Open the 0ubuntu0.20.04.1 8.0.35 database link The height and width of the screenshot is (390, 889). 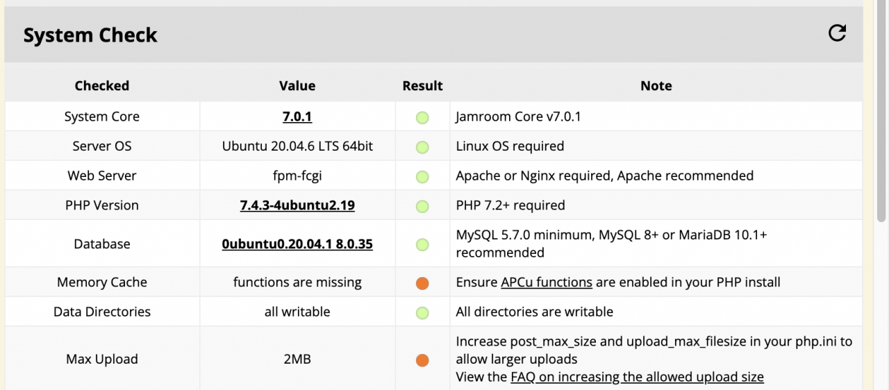pos(297,244)
